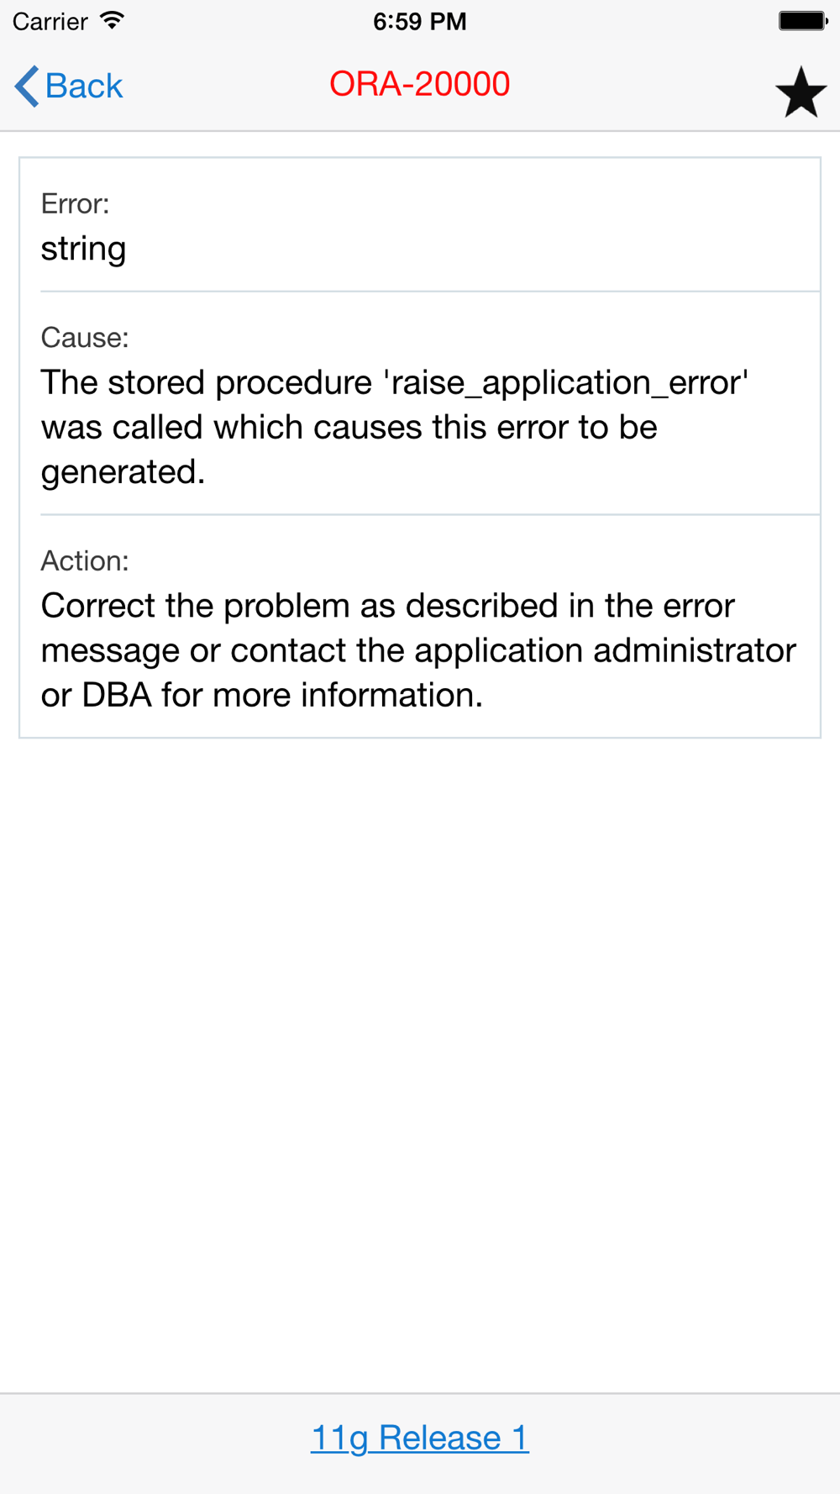Tap 'stored procedure' in the cause text

240,383
